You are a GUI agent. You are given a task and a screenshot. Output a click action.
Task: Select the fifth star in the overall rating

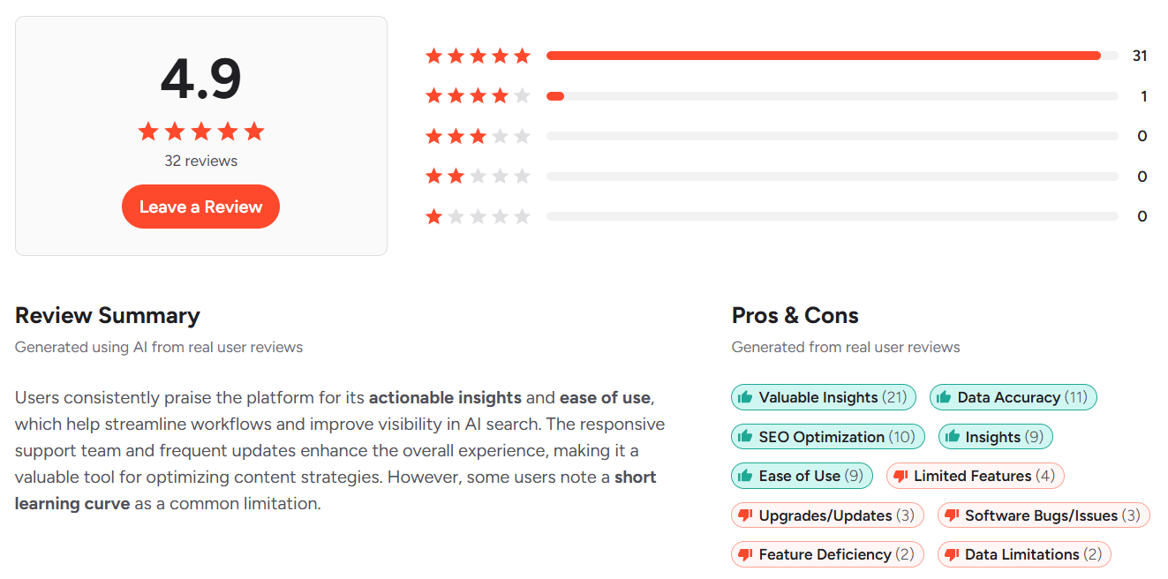pos(254,131)
